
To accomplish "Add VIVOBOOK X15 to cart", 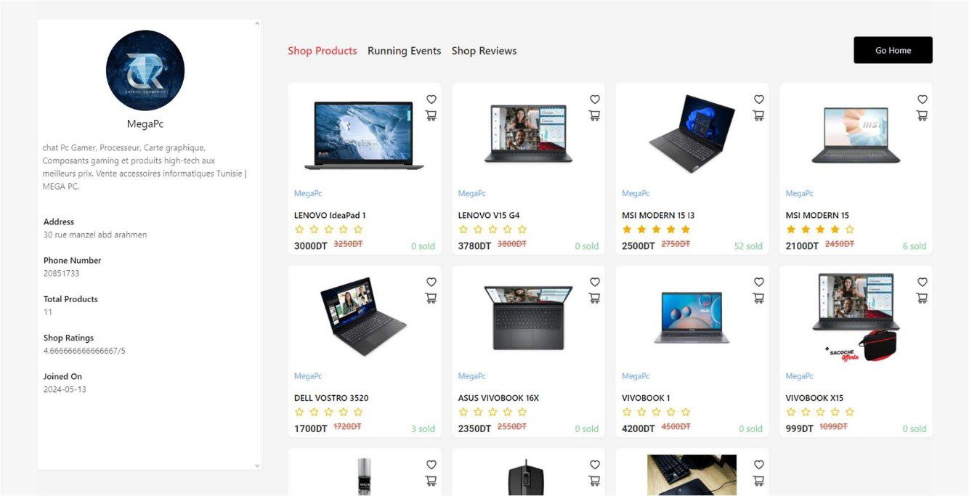I will click(x=923, y=298).
